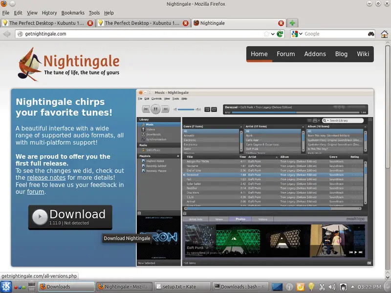
Task: Click the Firefox icon in title bar
Action: (3, 3)
